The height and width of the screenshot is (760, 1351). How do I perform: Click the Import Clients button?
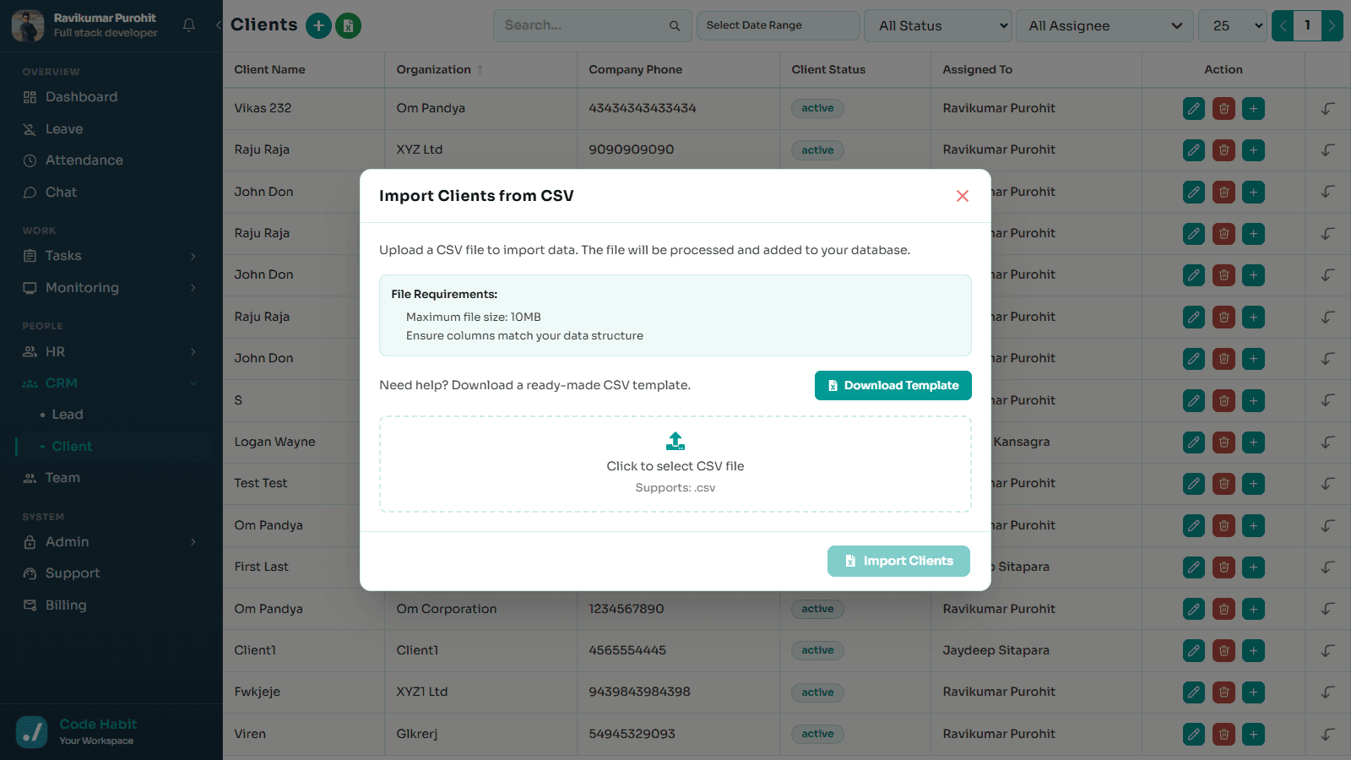click(898, 562)
